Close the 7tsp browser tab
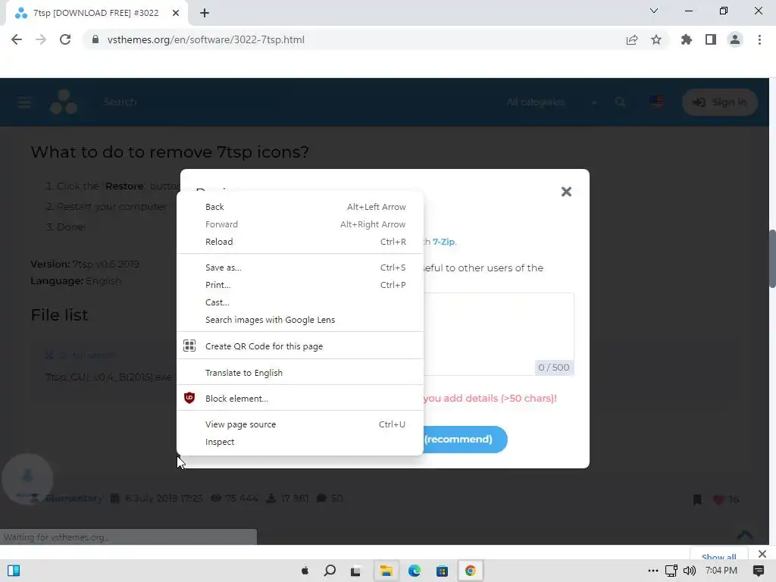Viewport: 776px width, 582px height. click(x=176, y=13)
